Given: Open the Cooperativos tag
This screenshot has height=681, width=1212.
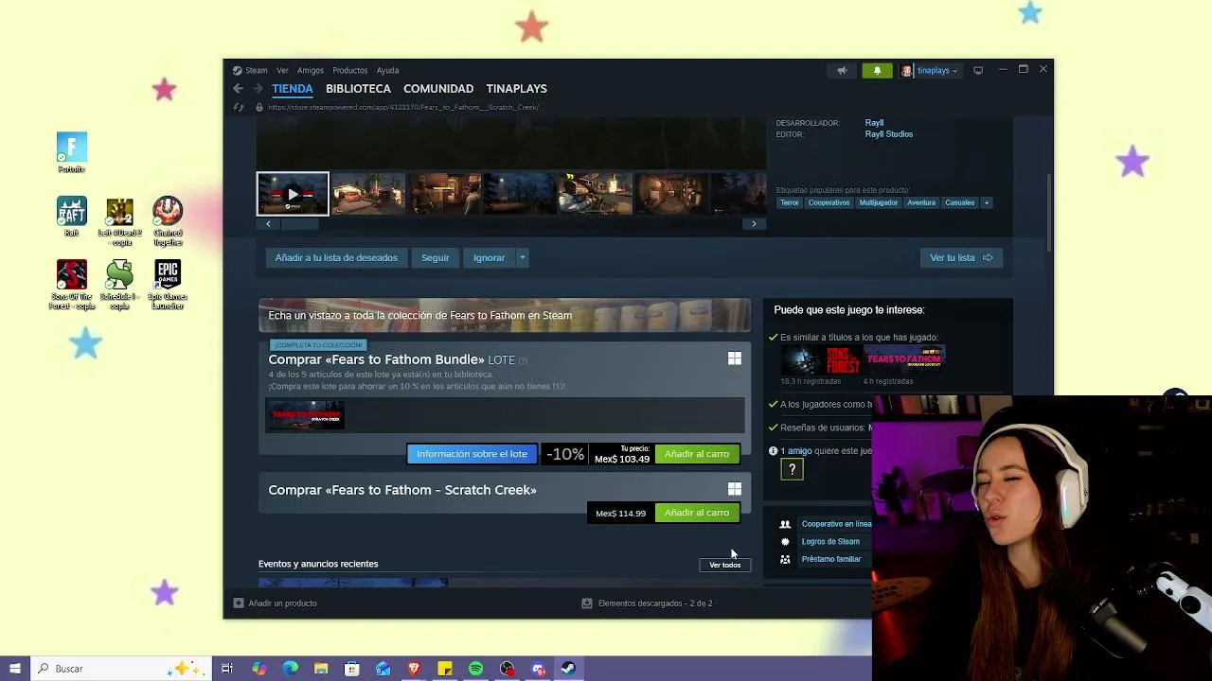Looking at the screenshot, I should pyautogui.click(x=829, y=202).
